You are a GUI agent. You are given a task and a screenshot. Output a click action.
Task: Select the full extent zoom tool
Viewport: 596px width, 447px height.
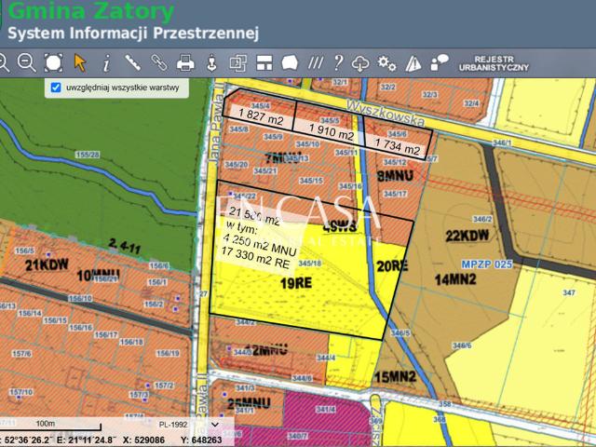pos(53,62)
